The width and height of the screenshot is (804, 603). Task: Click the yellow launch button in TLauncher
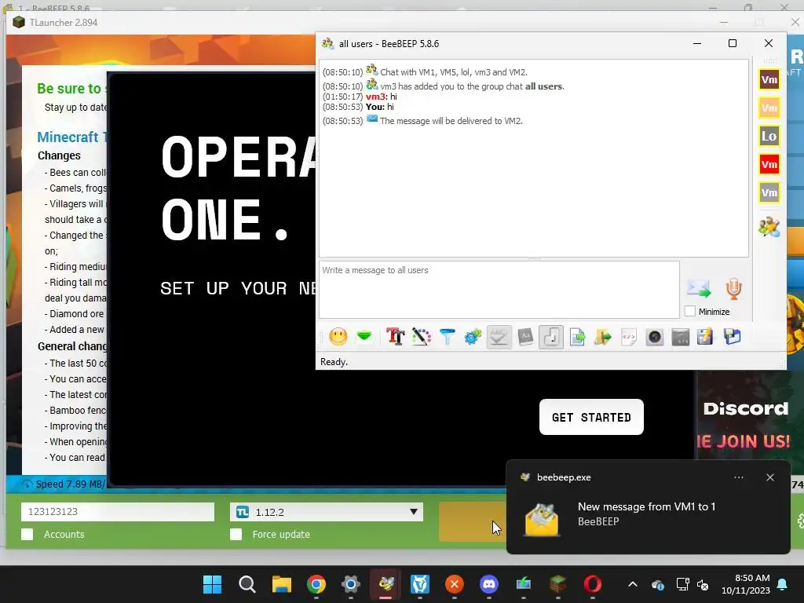(x=472, y=521)
